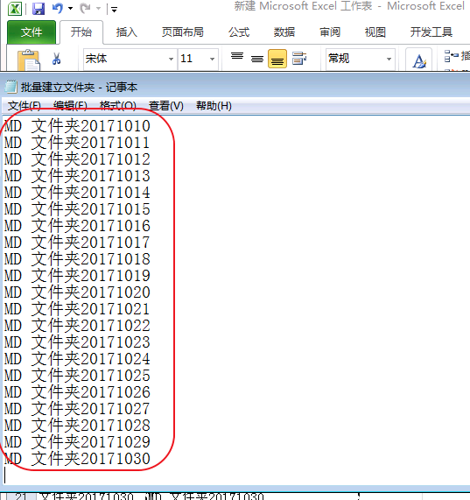The height and width of the screenshot is (500, 470).
Task: Open the 文件 green tab
Action: coord(32,32)
